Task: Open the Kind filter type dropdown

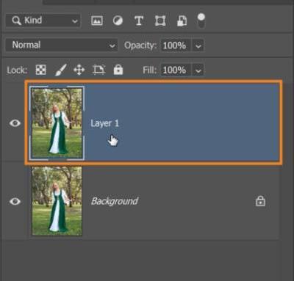Action: pyautogui.click(x=43, y=21)
